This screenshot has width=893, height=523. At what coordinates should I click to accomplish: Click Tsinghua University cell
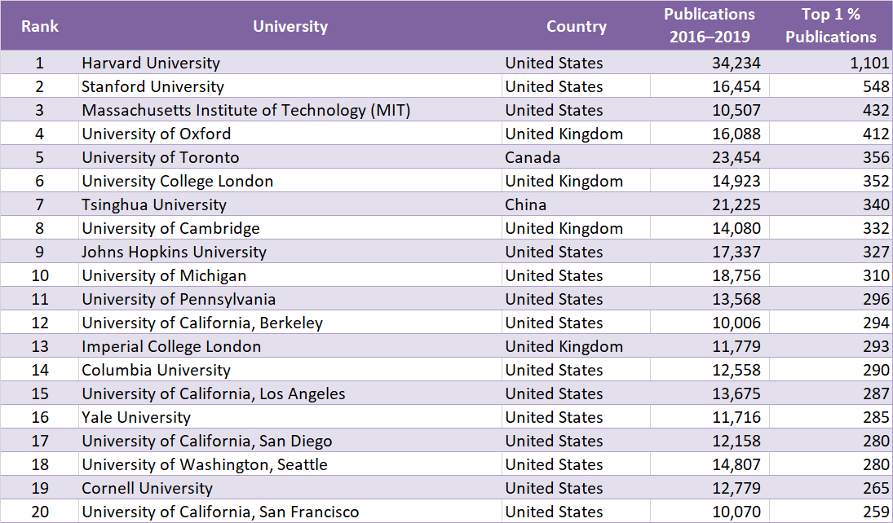pos(154,204)
